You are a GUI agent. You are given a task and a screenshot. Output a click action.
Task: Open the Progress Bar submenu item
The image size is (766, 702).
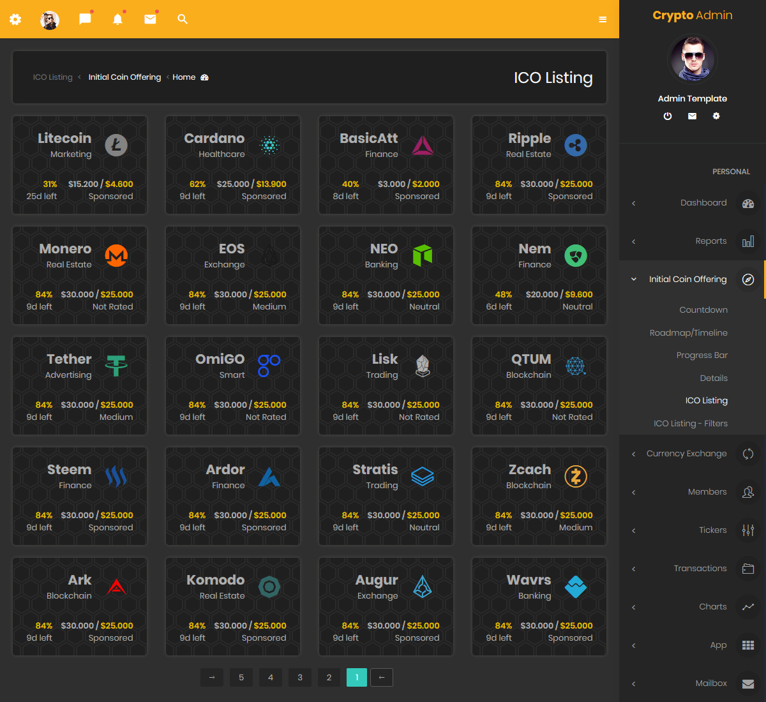click(702, 355)
